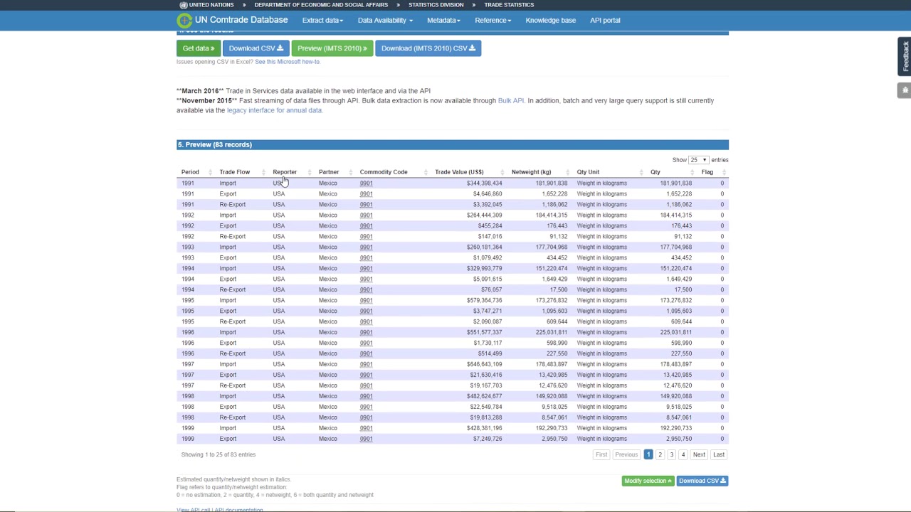Sort table by Partner column arrows

(x=352, y=172)
